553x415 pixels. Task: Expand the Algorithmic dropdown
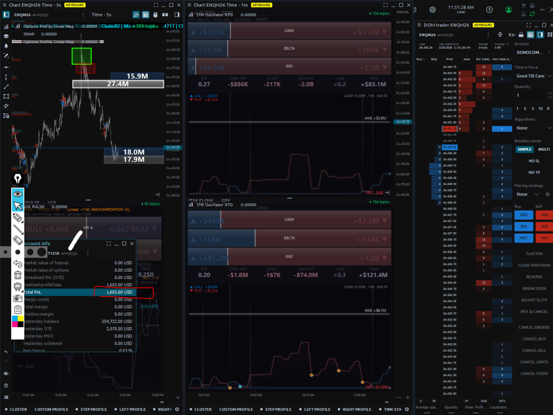(534, 128)
